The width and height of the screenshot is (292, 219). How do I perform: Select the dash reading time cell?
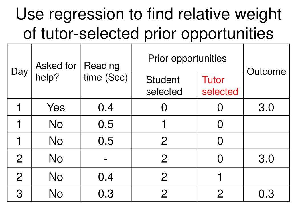point(106,159)
